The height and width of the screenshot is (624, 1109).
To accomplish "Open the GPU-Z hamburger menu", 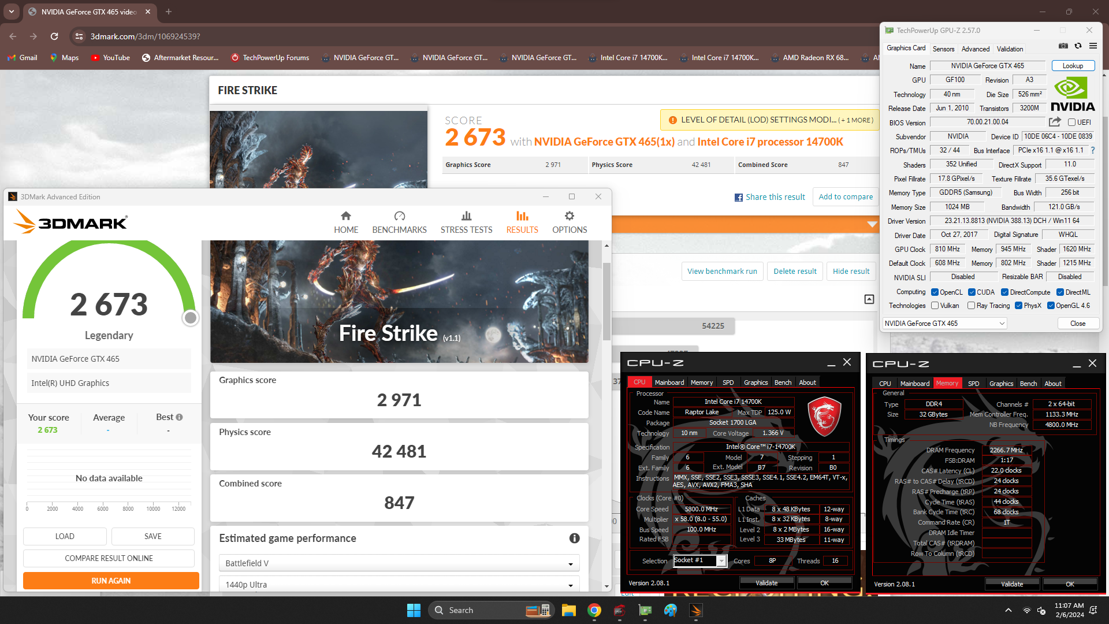I will coord(1093,46).
